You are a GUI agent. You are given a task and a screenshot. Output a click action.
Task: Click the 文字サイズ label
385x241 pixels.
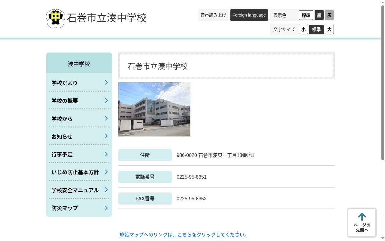(284, 30)
